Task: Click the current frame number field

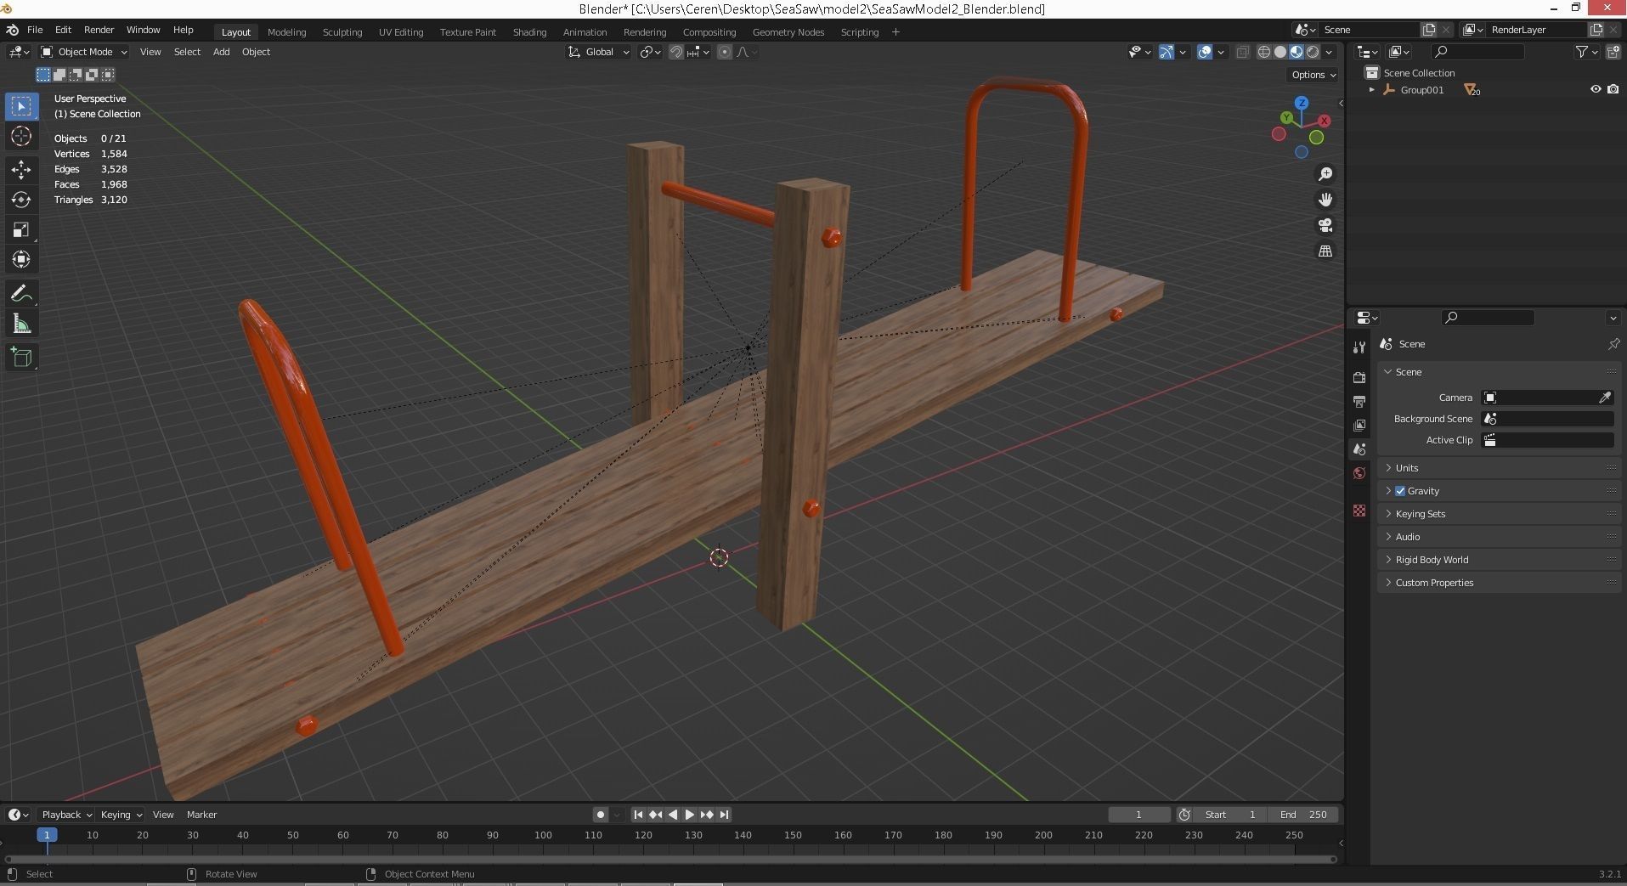Action: (1139, 815)
